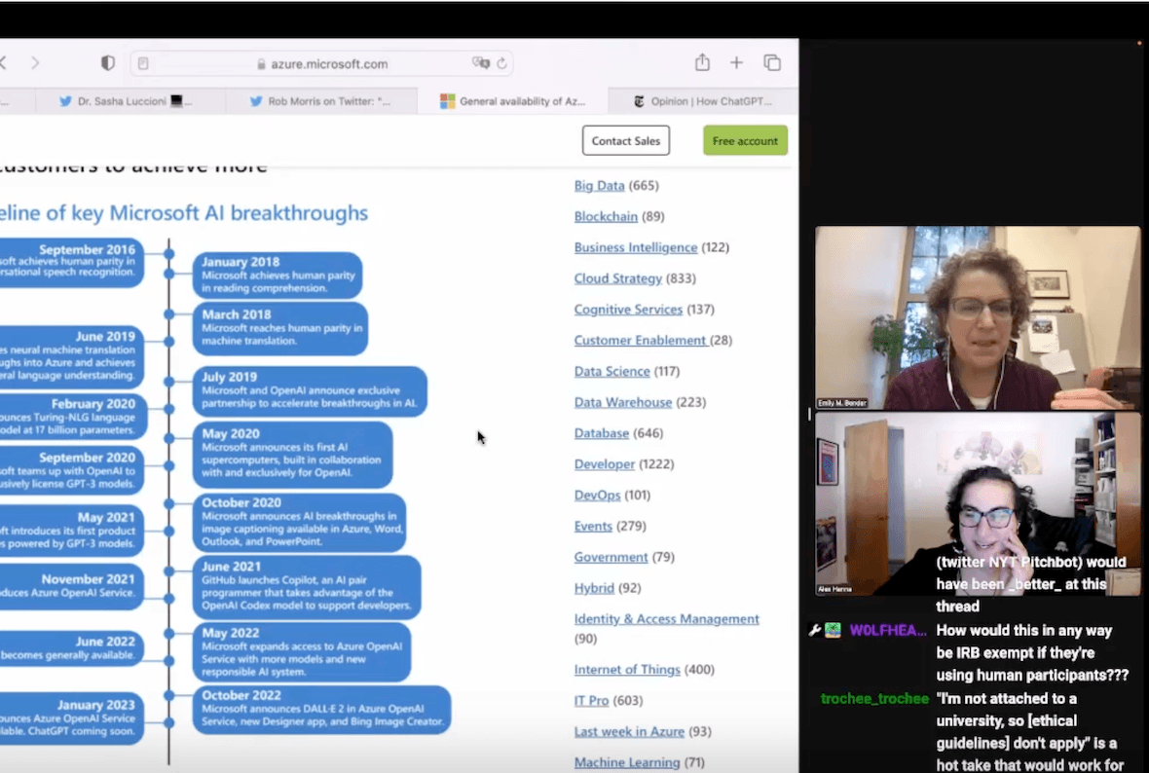Click the translate icon in address bar
This screenshot has width=1149, height=773.
click(x=481, y=63)
